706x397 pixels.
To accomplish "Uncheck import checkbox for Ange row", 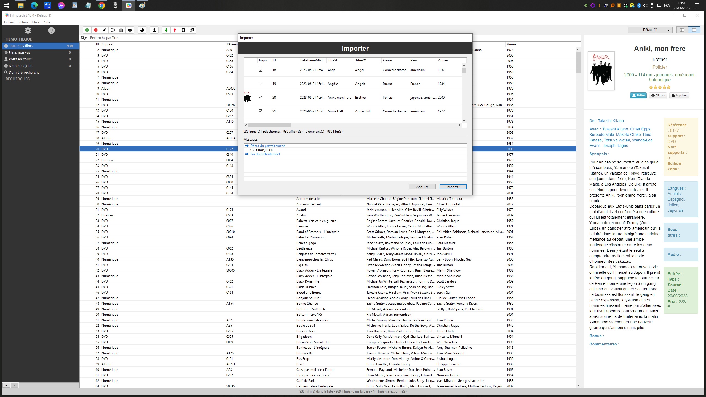I will [x=260, y=70].
